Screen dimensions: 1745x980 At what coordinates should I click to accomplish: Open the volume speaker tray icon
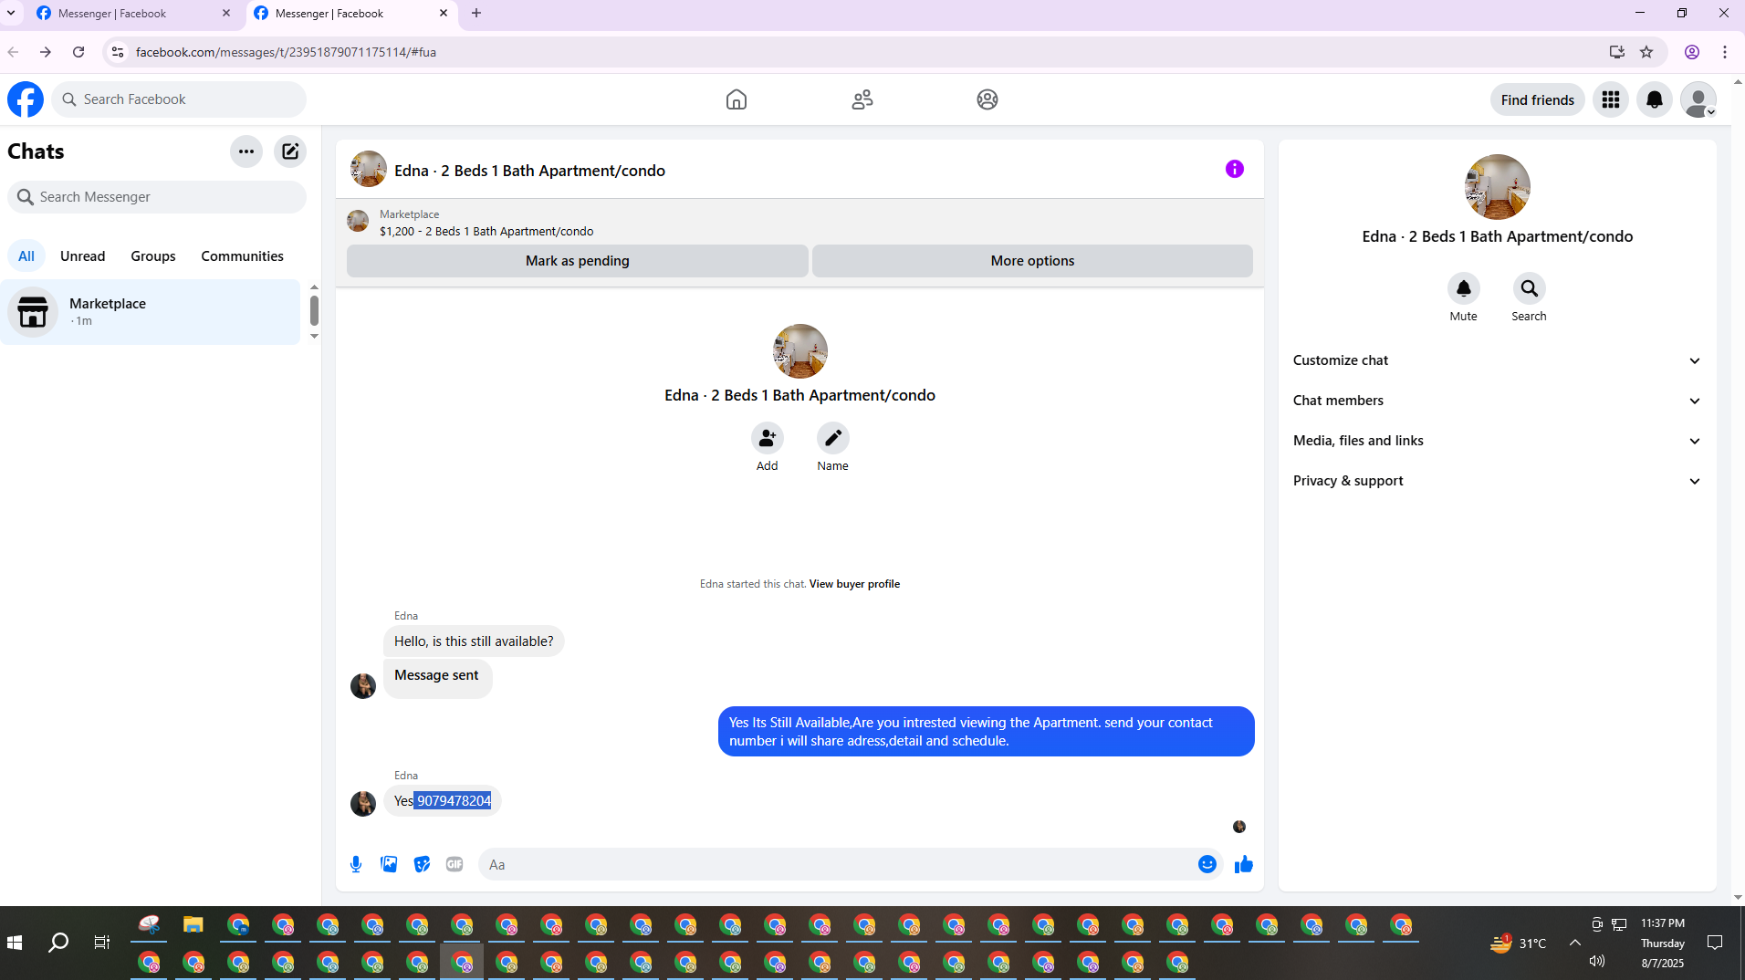(1597, 961)
